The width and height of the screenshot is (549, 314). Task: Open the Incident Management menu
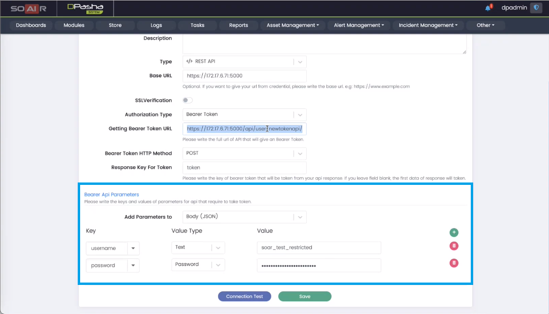click(428, 25)
